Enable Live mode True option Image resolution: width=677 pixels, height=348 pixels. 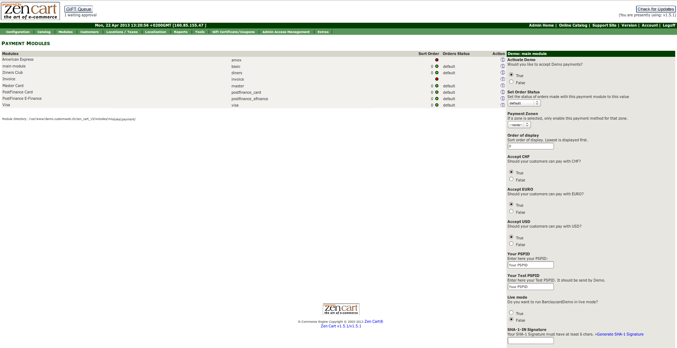point(511,313)
